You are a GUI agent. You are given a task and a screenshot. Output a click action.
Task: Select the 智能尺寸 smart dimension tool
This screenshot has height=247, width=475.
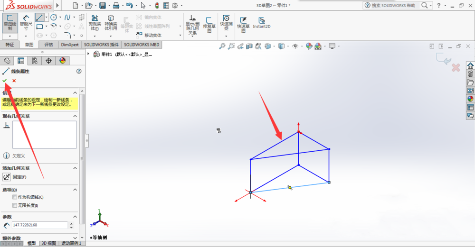[x=26, y=23]
